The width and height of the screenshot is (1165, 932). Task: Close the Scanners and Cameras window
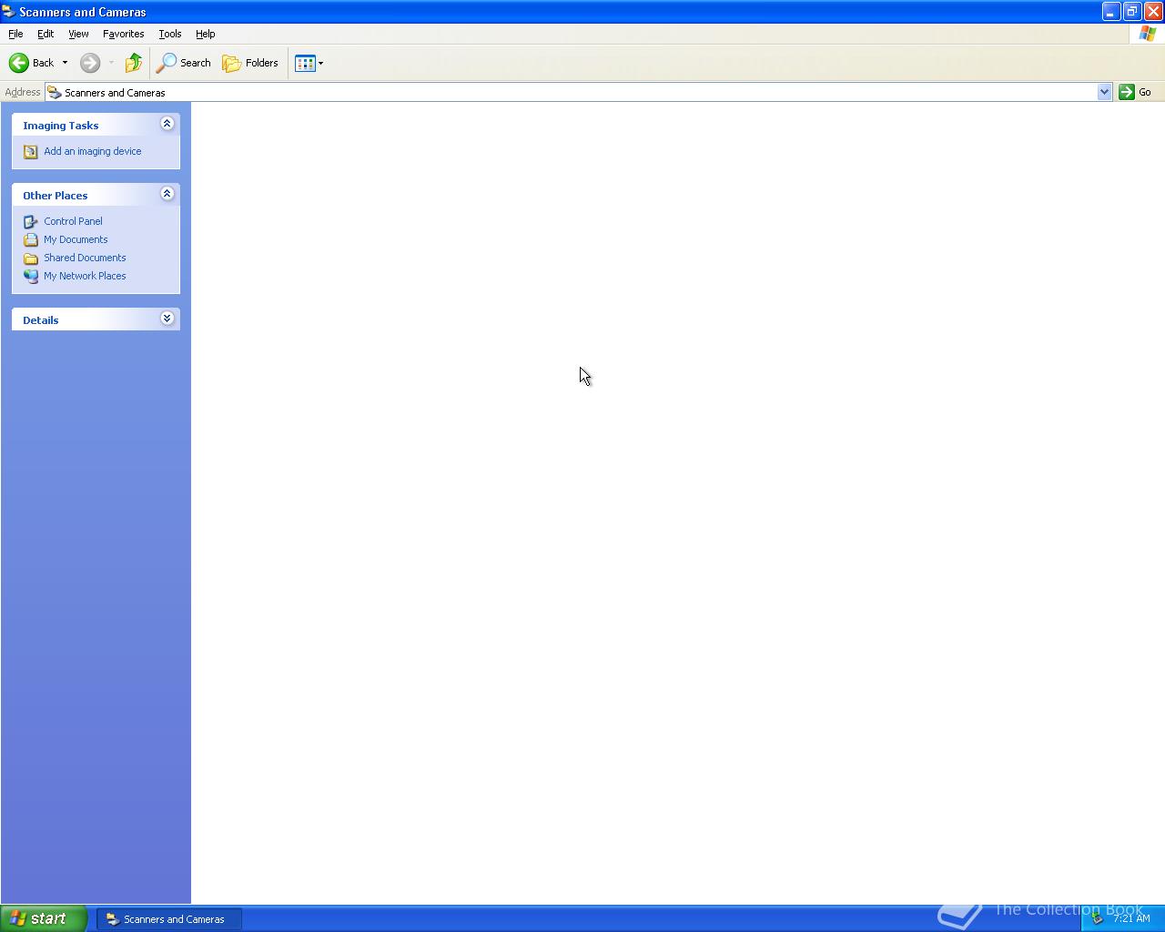coord(1153,12)
